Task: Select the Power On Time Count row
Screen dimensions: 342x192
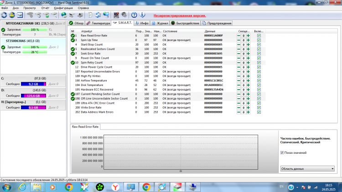Action: pos(168,58)
